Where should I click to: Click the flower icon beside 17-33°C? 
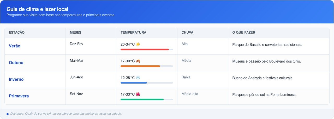tap(138, 94)
